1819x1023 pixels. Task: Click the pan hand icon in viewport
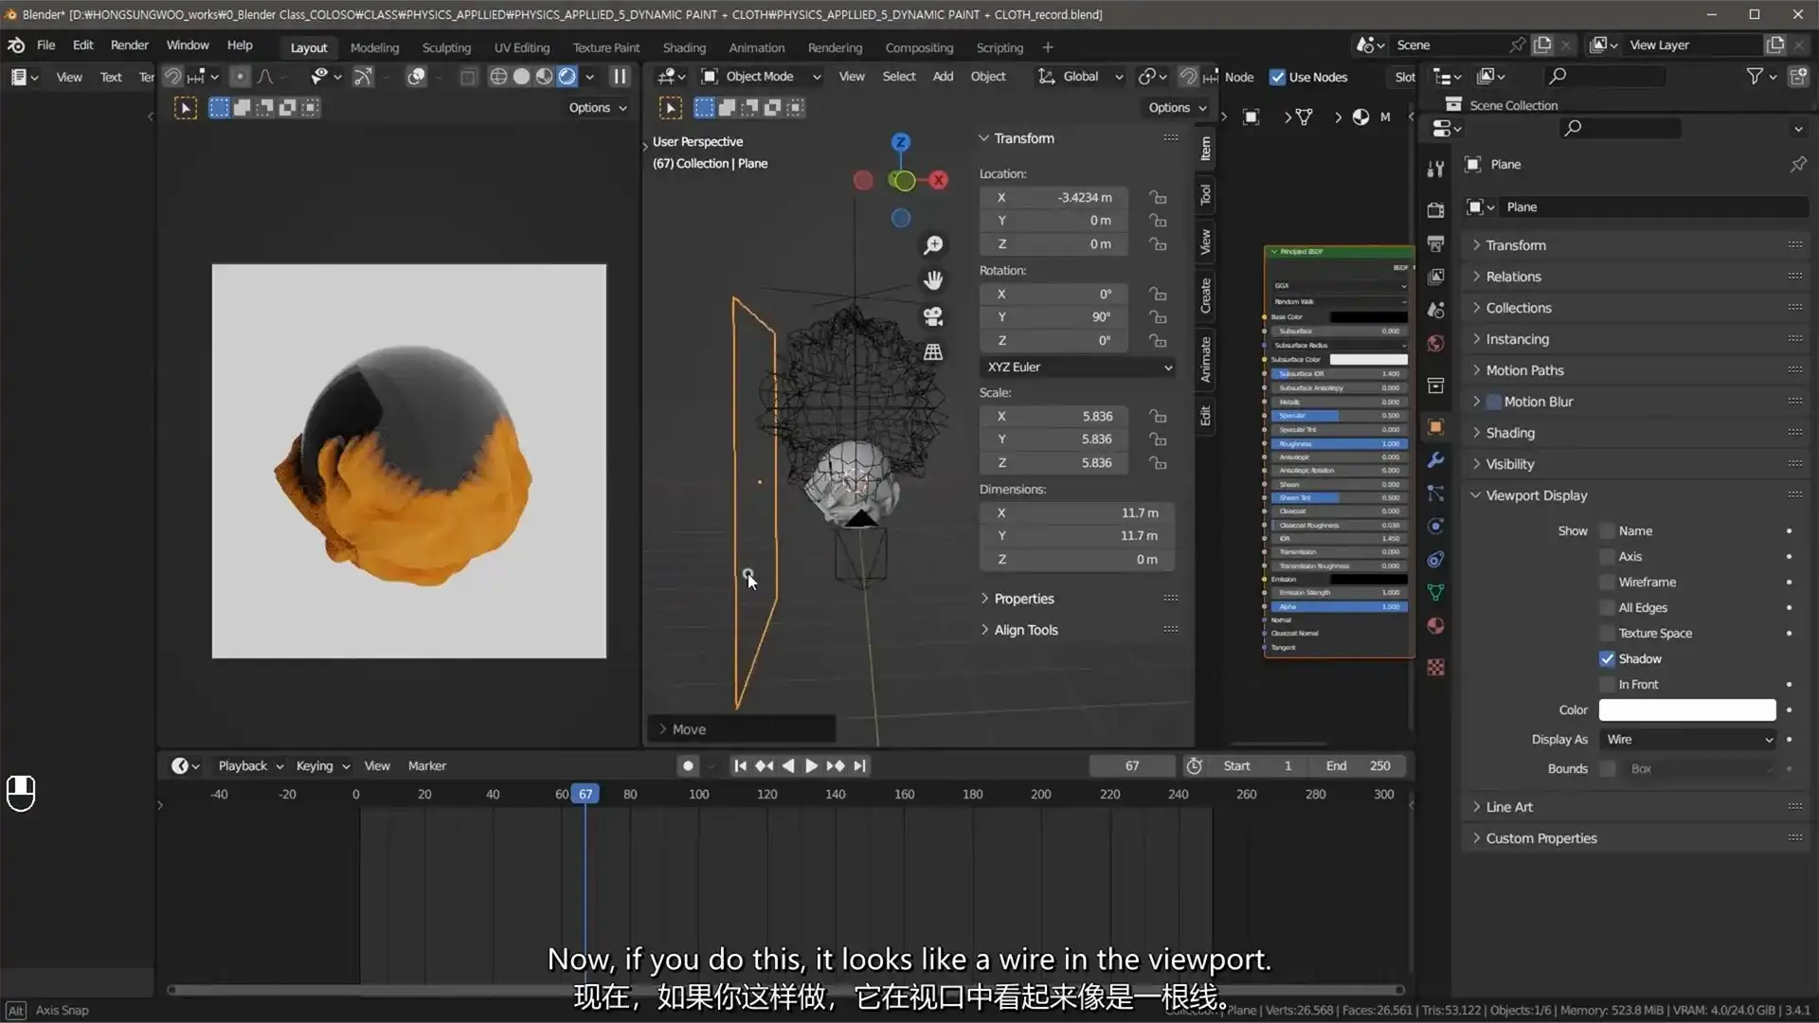click(x=933, y=280)
